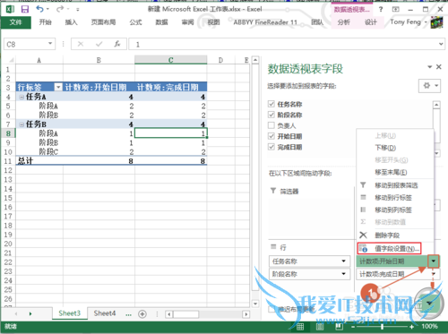Open 任务名称 row field dropdown
The height and width of the screenshot is (334, 448).
click(x=343, y=261)
